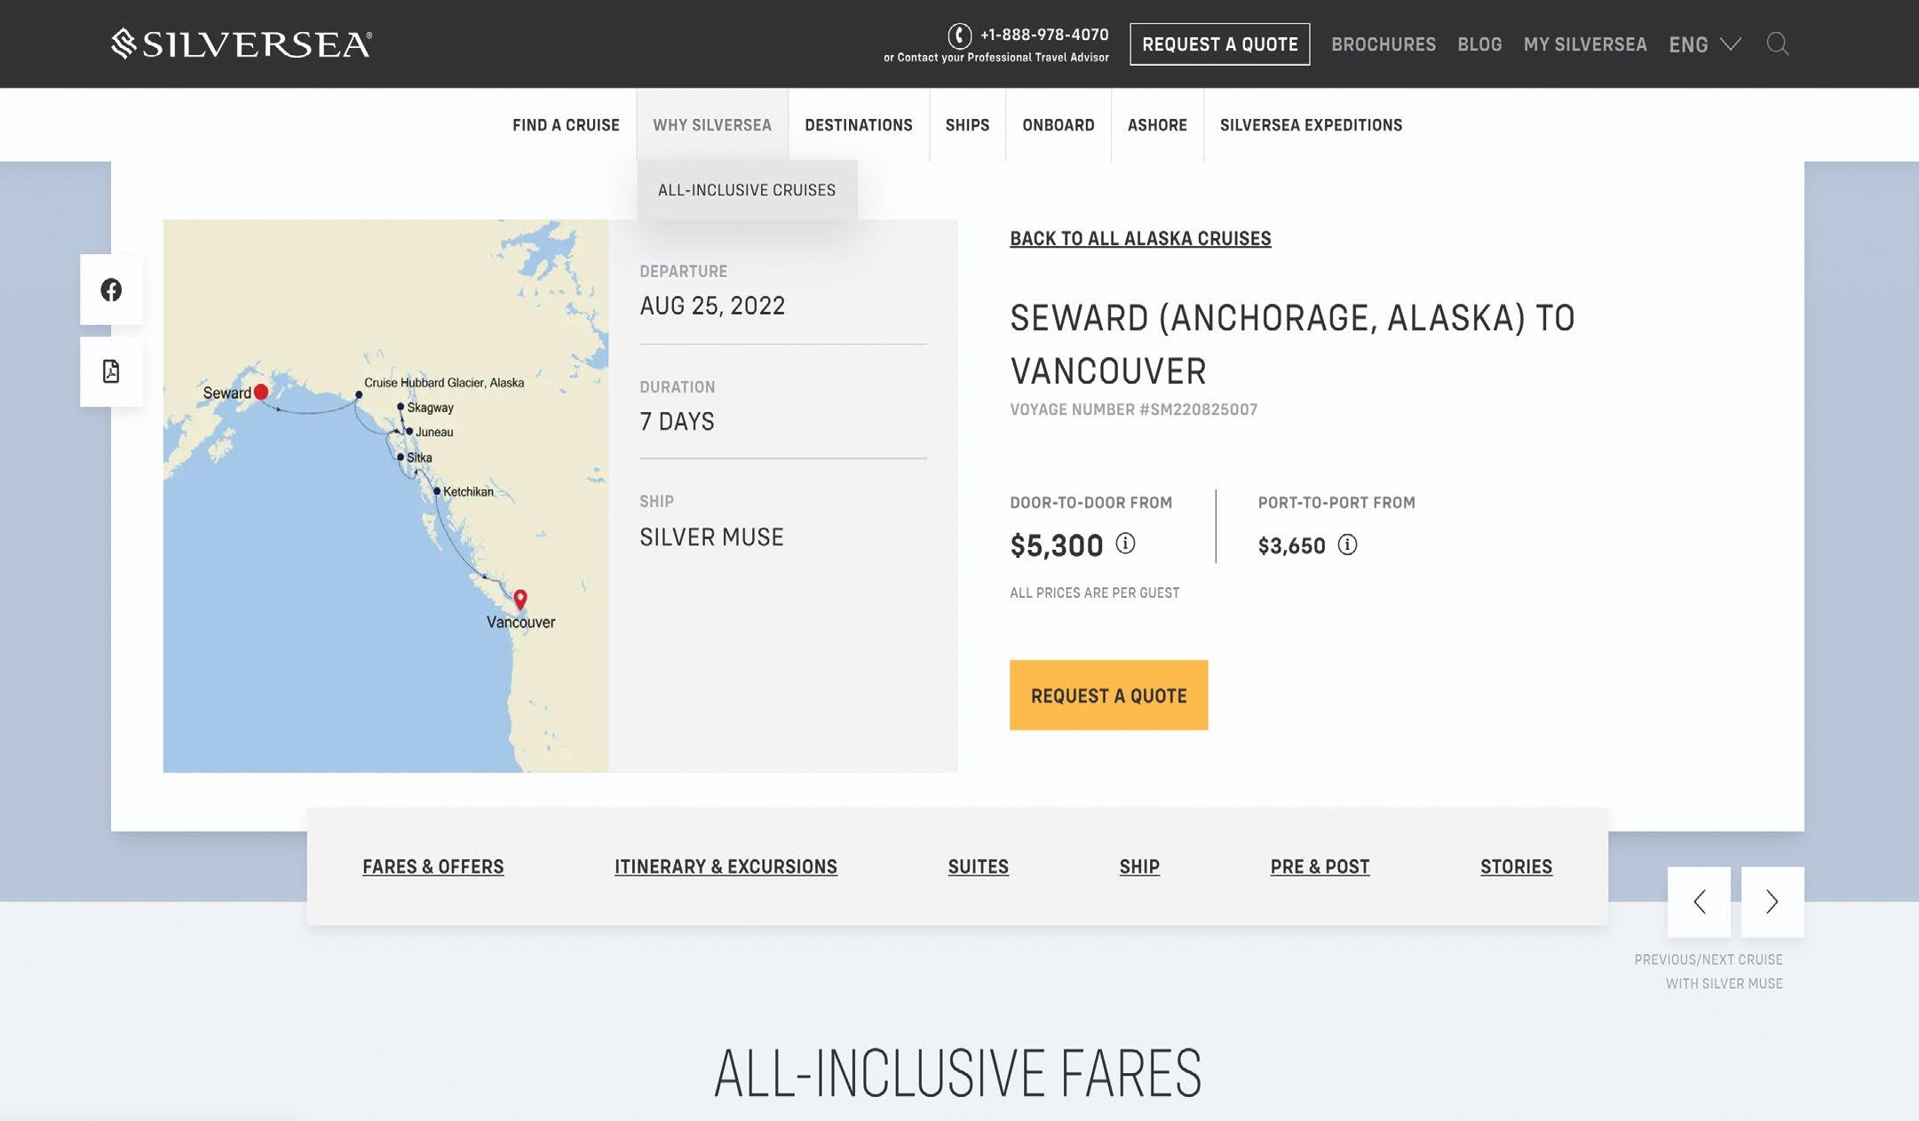Click the yellow Request a Quote button

click(x=1108, y=696)
